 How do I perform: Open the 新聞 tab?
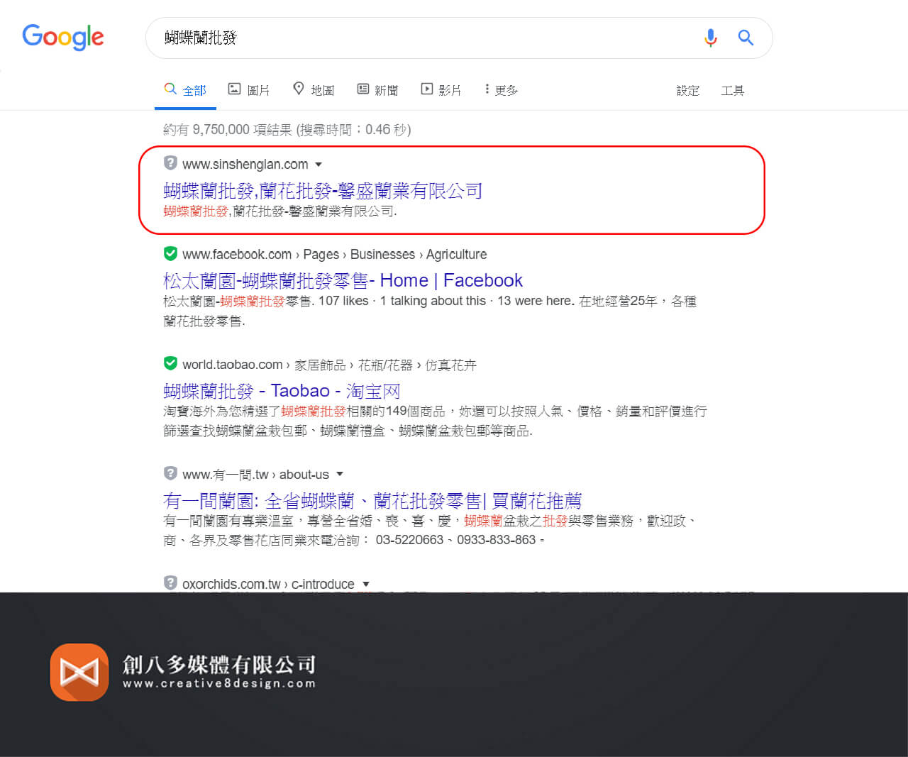(x=377, y=90)
